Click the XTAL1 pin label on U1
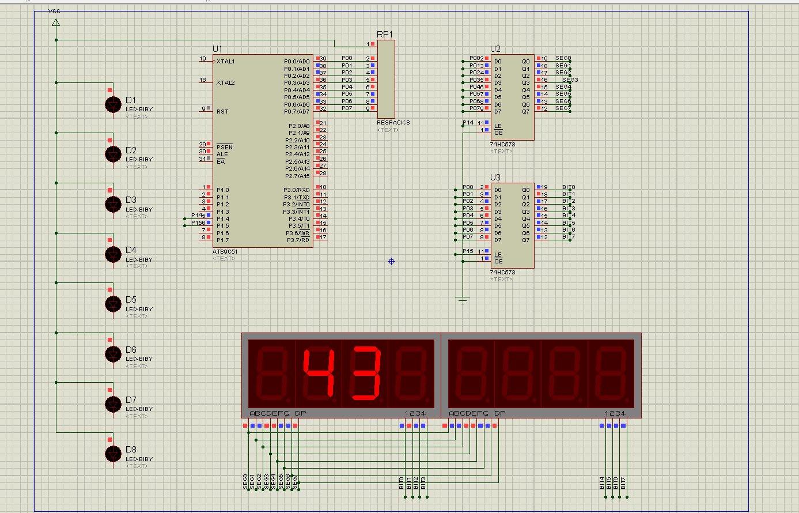The image size is (799, 513). point(225,61)
